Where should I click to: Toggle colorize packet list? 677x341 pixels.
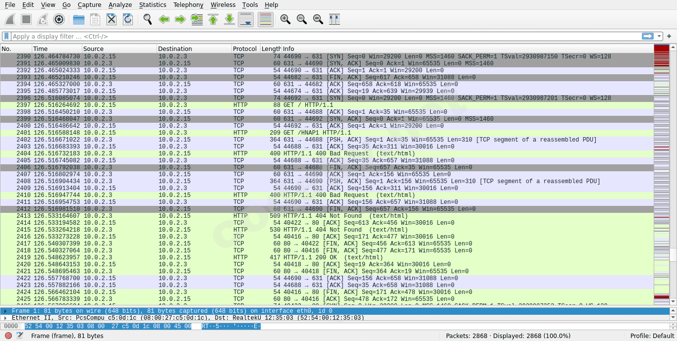pyautogui.click(x=265, y=19)
